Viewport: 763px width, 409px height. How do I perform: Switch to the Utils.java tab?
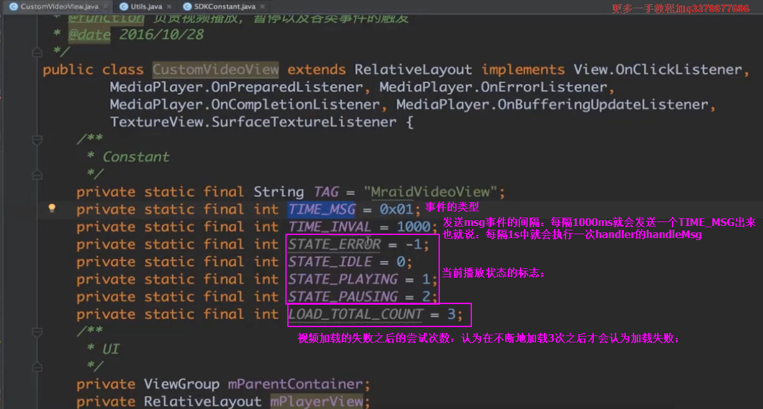tap(146, 6)
